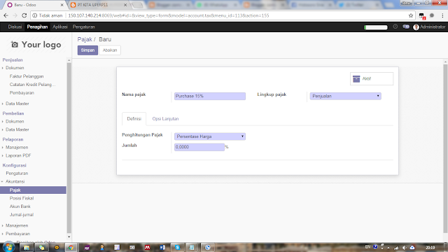Click the volume speaker icon in the system tray
The height and width of the screenshot is (252, 448).
tap(405, 248)
